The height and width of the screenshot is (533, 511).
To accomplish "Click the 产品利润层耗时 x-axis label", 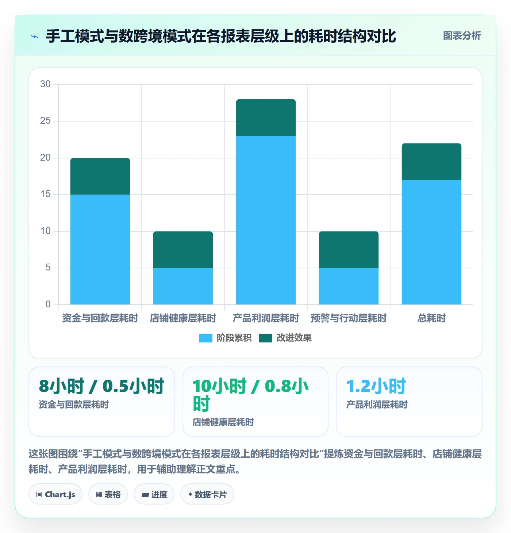I will coord(266,318).
